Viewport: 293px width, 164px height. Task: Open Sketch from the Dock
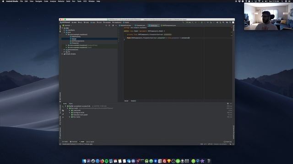point(169,161)
